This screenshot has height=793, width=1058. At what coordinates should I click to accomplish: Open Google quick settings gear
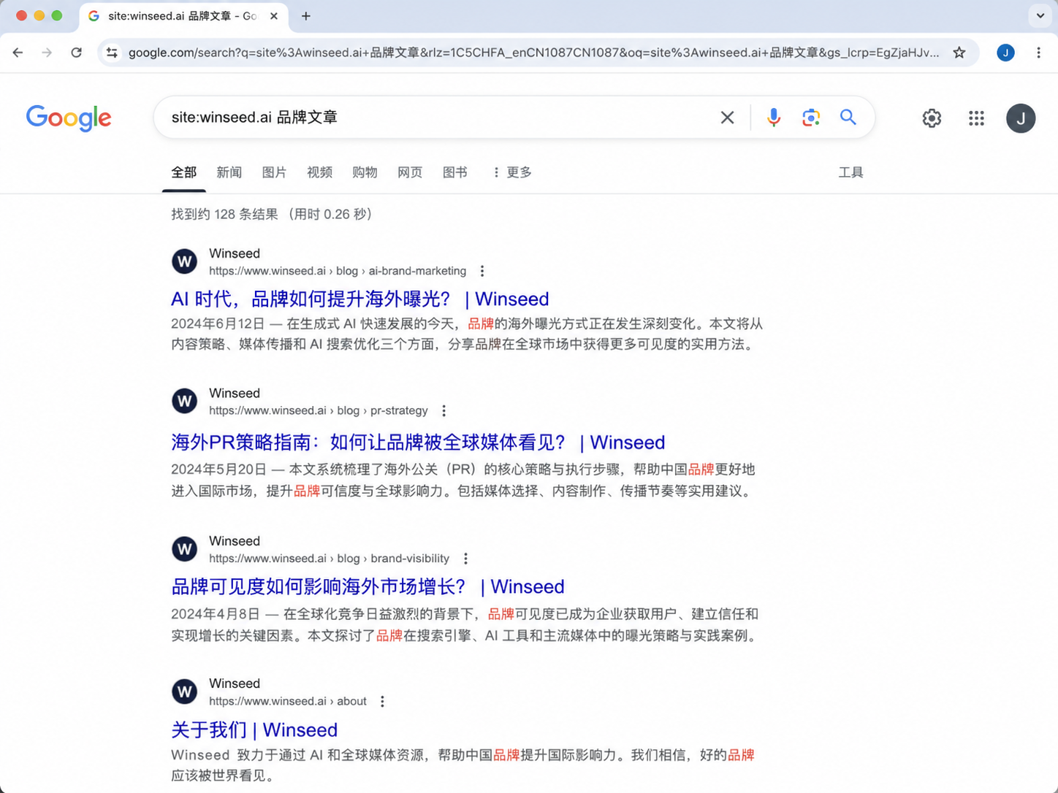[x=932, y=118]
